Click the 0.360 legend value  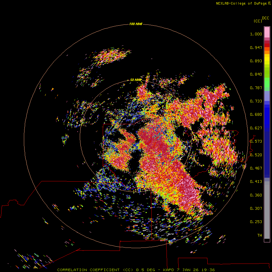point(256,195)
